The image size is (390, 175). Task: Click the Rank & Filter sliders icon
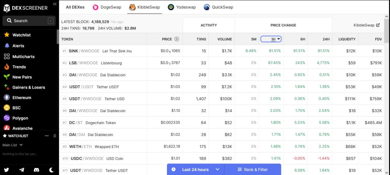point(240,169)
